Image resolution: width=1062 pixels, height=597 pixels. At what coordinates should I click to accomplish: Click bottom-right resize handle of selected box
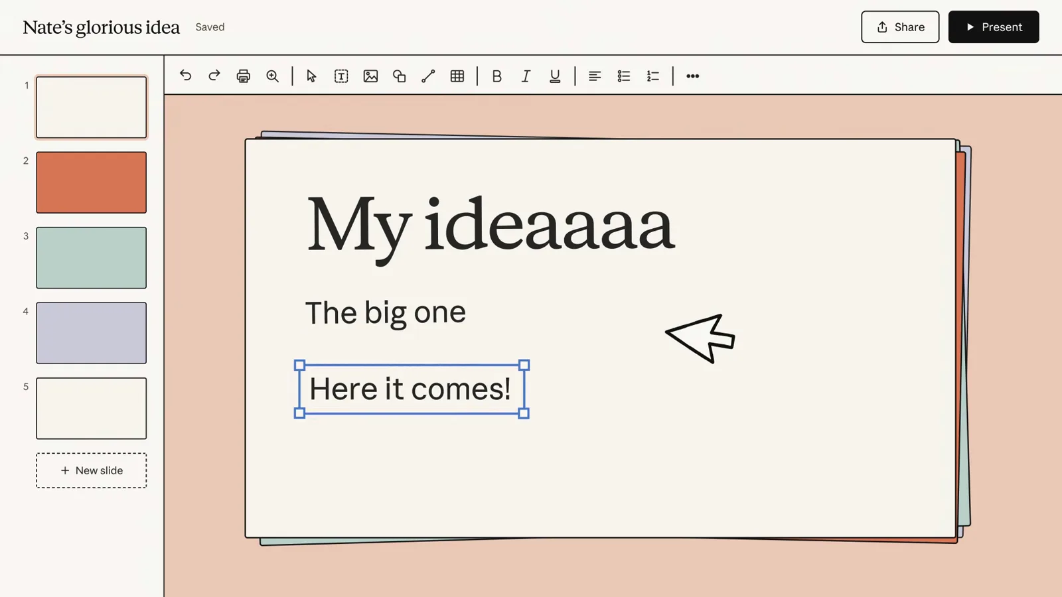tap(524, 413)
